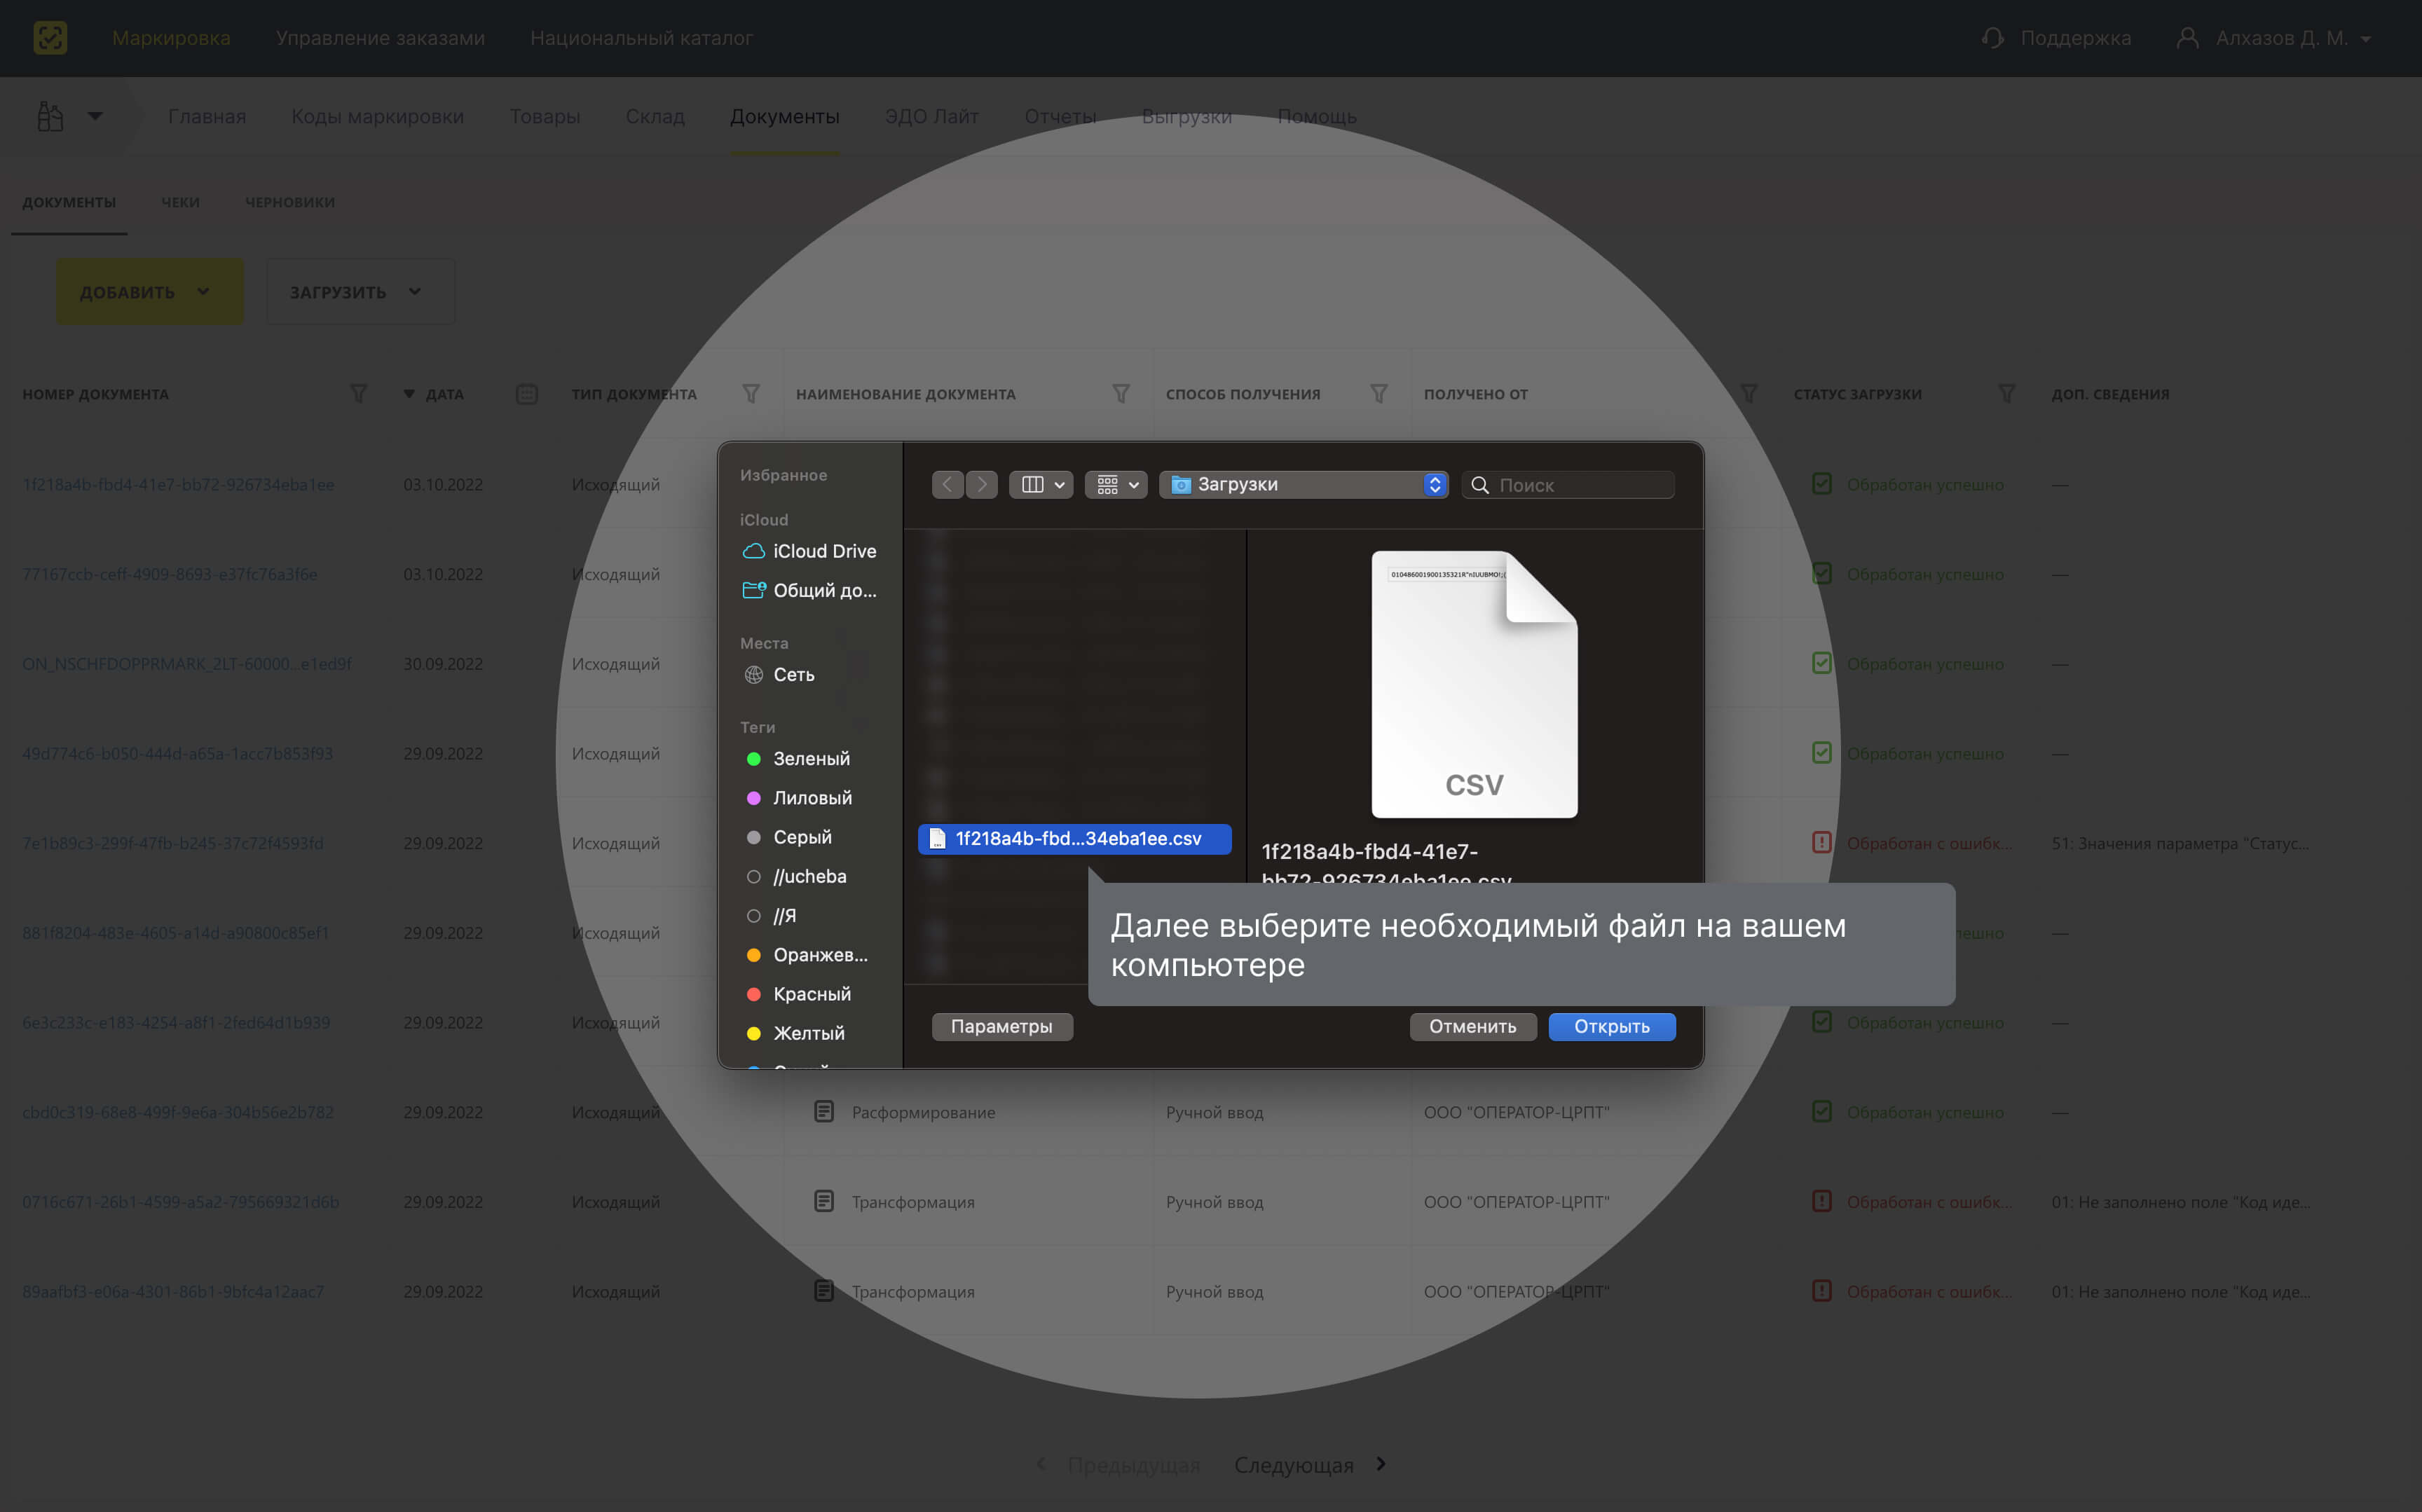Click document icon in Расформирование row
The image size is (2422, 1512).
pyautogui.click(x=824, y=1112)
